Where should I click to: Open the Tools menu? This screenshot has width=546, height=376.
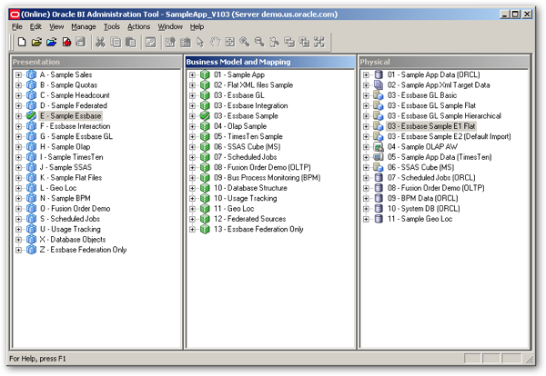(111, 26)
